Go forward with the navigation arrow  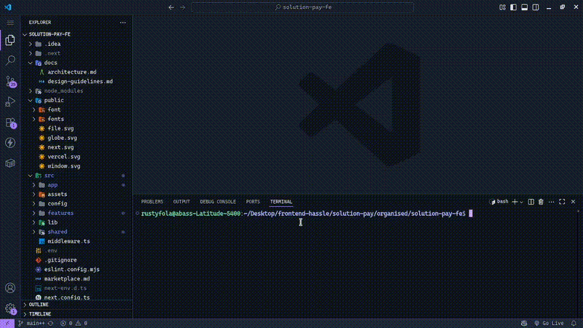coord(182,7)
